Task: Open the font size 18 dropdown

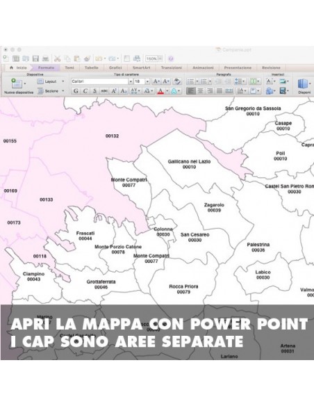Action: point(147,81)
